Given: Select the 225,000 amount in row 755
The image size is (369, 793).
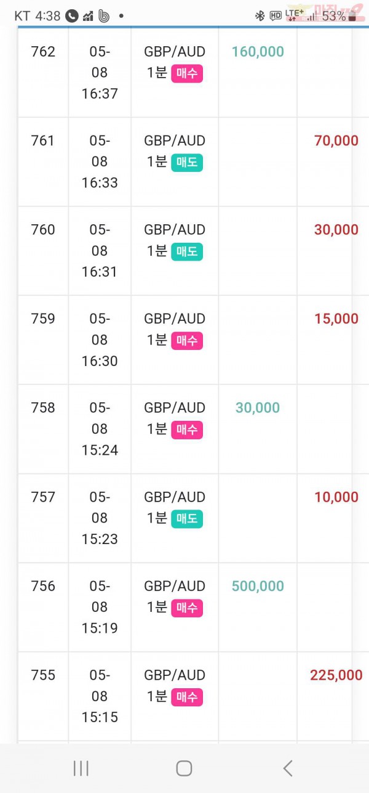Looking at the screenshot, I should 336,675.
